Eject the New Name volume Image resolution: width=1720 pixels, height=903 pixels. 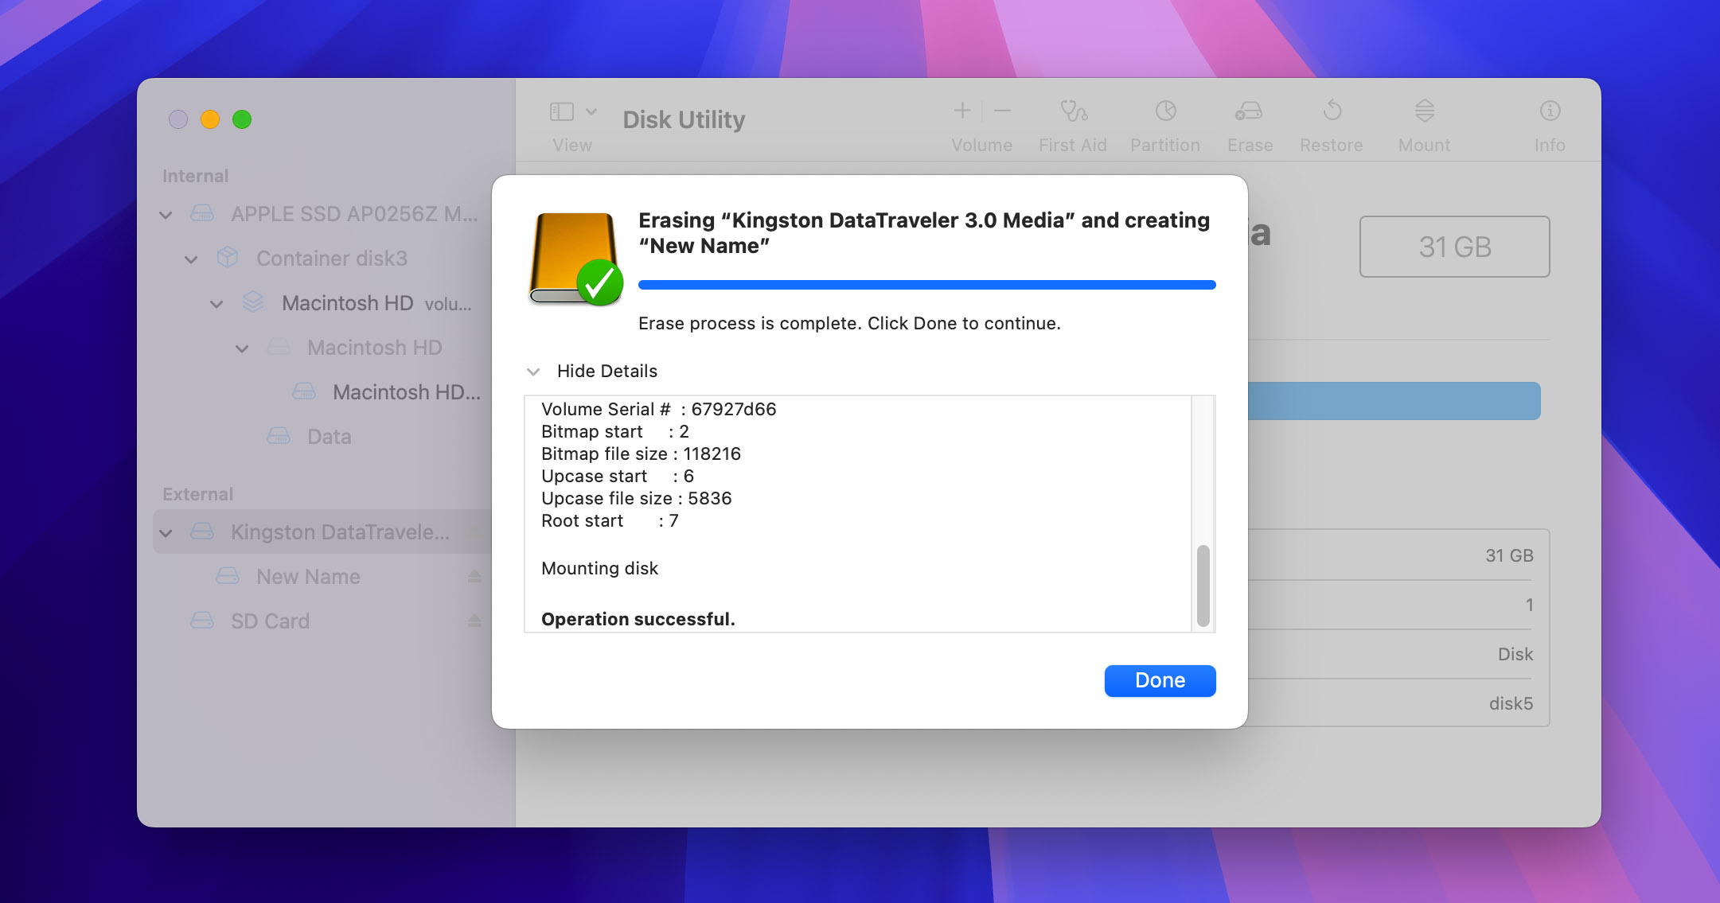click(474, 577)
